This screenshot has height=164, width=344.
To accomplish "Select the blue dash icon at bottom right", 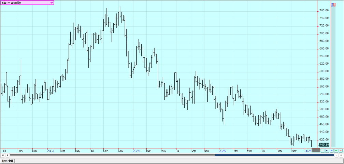I will point(331,150).
